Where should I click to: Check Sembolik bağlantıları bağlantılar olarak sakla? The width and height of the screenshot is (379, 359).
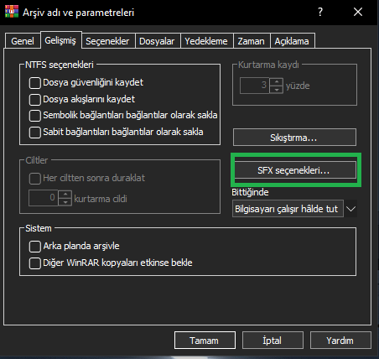coord(34,116)
